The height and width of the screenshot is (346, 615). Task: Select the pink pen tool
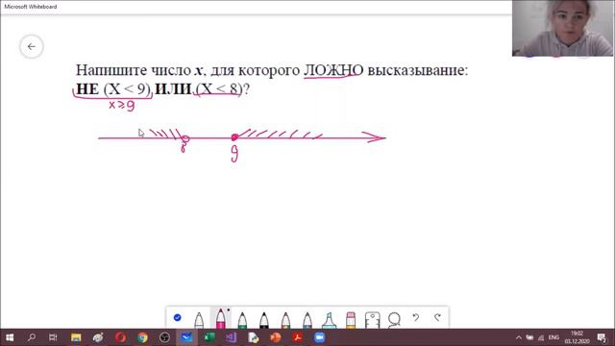coord(220,318)
